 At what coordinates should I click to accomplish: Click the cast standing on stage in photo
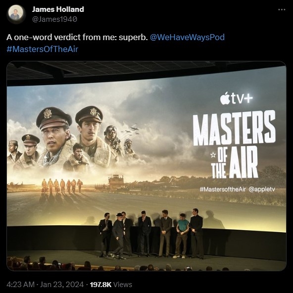[151, 234]
